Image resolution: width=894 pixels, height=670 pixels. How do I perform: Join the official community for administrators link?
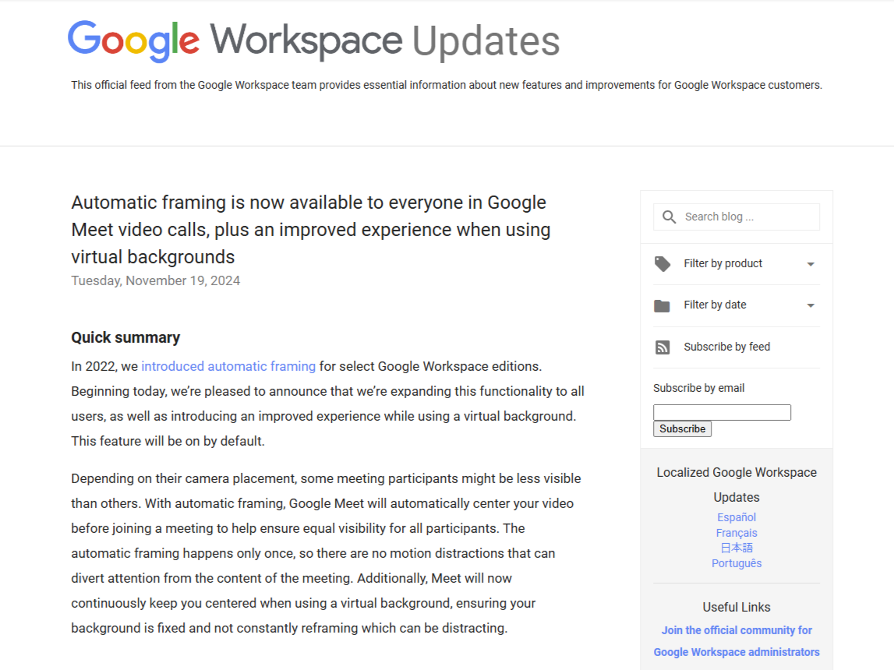(x=736, y=641)
